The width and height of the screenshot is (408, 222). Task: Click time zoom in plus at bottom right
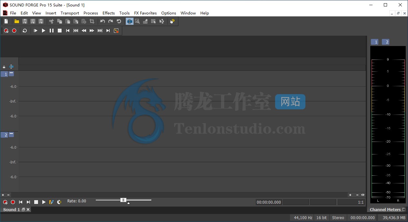(350, 195)
